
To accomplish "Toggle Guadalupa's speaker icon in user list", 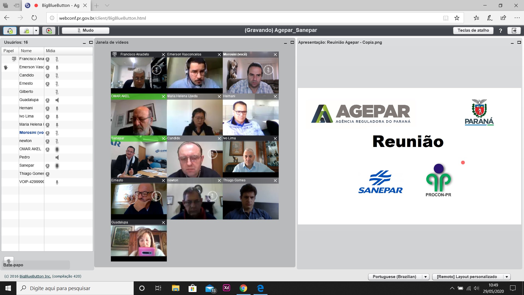I will click(57, 100).
